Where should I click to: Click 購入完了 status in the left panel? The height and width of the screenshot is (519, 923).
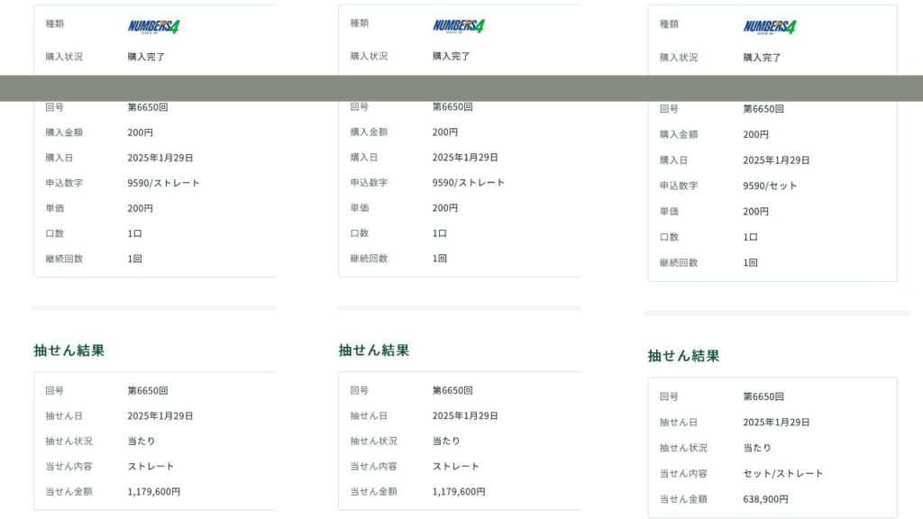point(146,57)
